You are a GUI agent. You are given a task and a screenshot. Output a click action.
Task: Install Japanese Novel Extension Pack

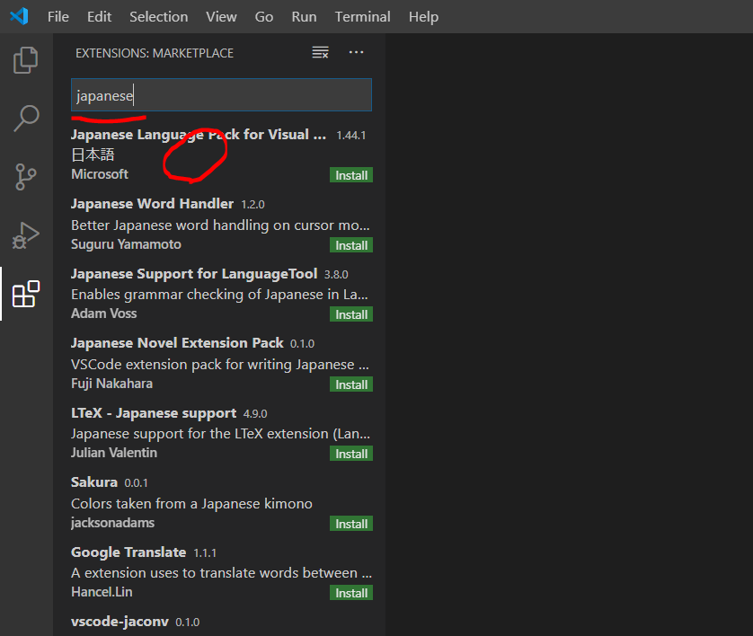click(x=351, y=384)
